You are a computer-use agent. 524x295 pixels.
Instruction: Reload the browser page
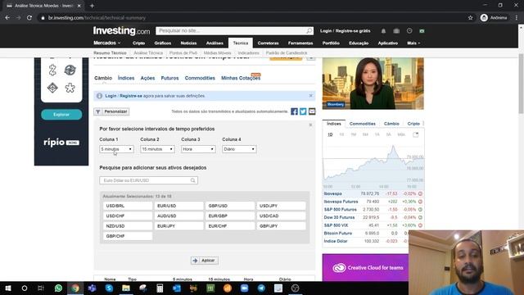29,18
